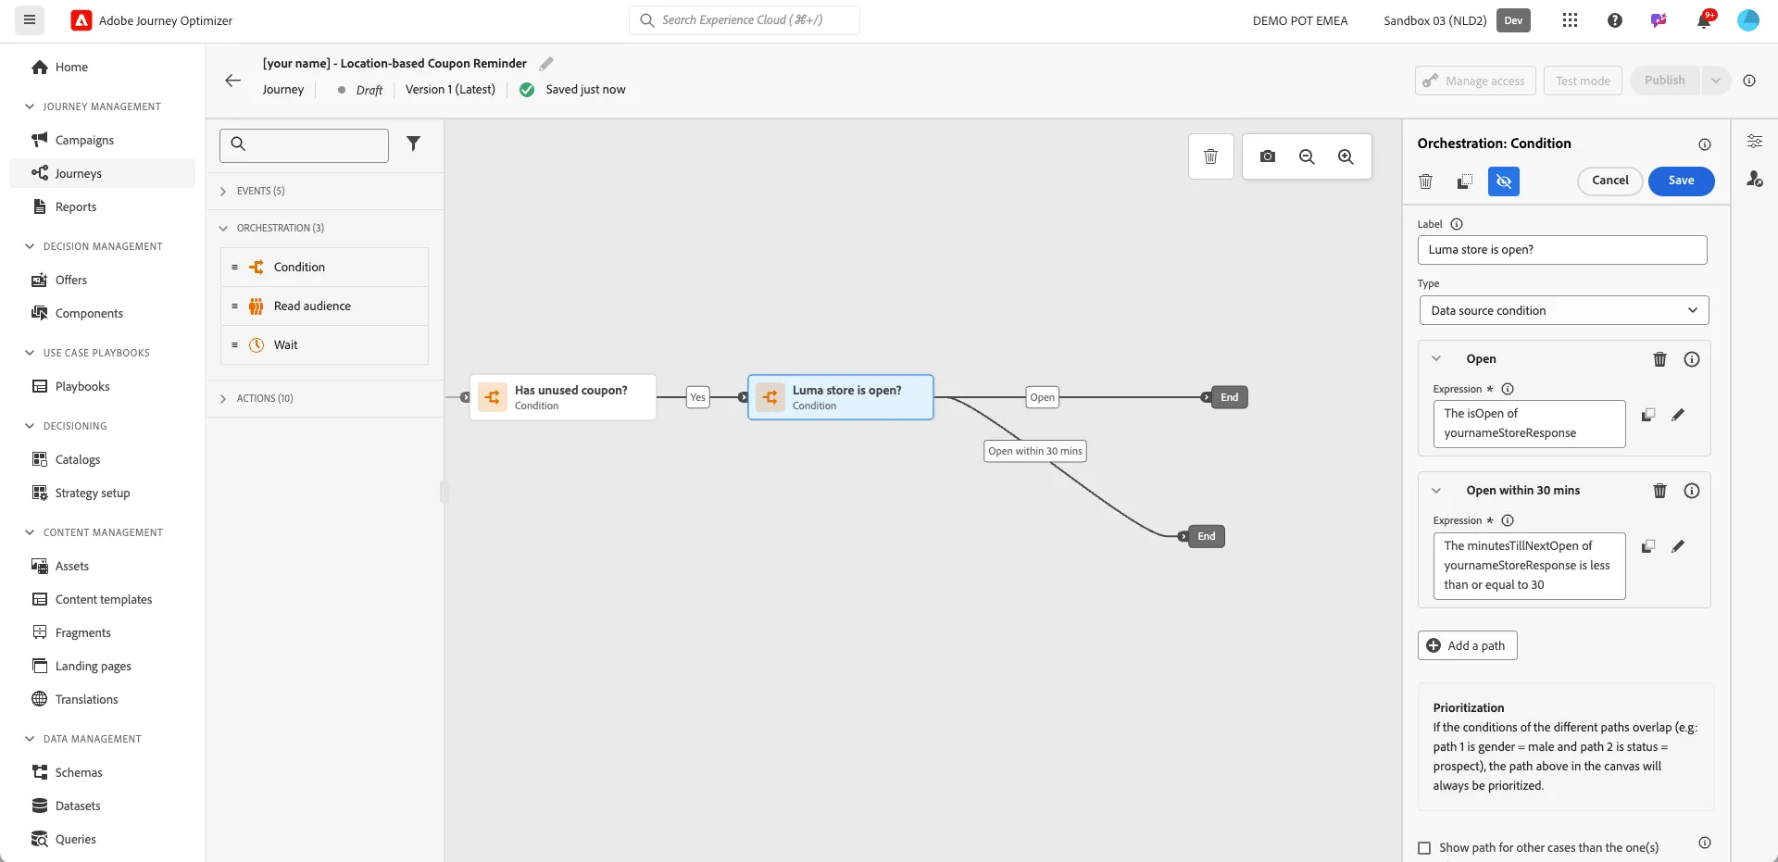Duplicate the condition activity icon
This screenshot has height=862, width=1778.
(x=1465, y=181)
